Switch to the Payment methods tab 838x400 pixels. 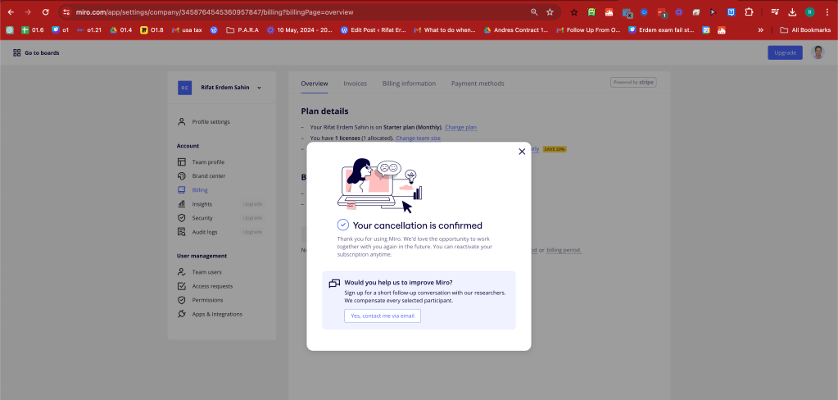point(478,84)
